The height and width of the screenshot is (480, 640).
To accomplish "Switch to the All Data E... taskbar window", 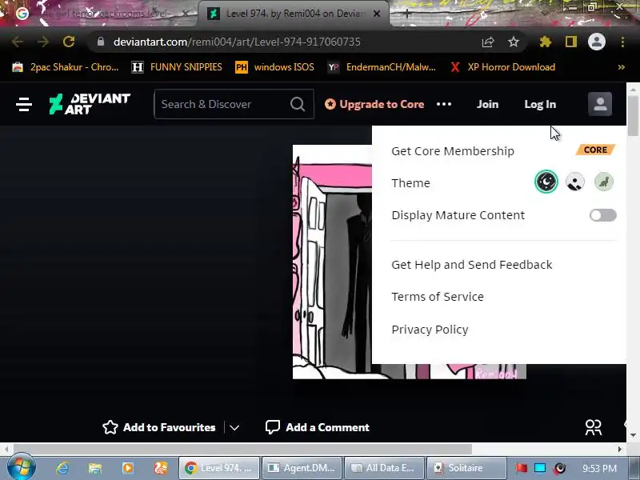I will pos(384,468).
